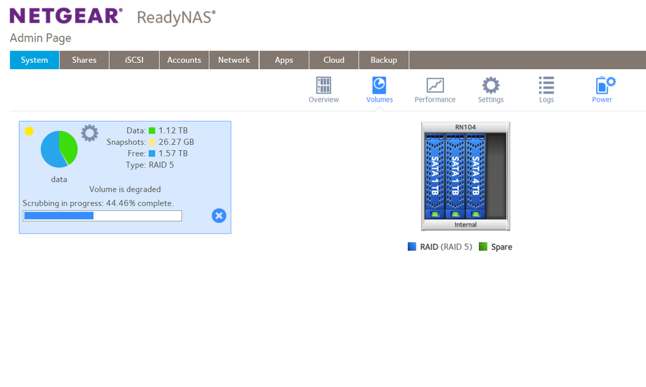Open data volume settings gear
This screenshot has width=646, height=387.
(x=89, y=133)
